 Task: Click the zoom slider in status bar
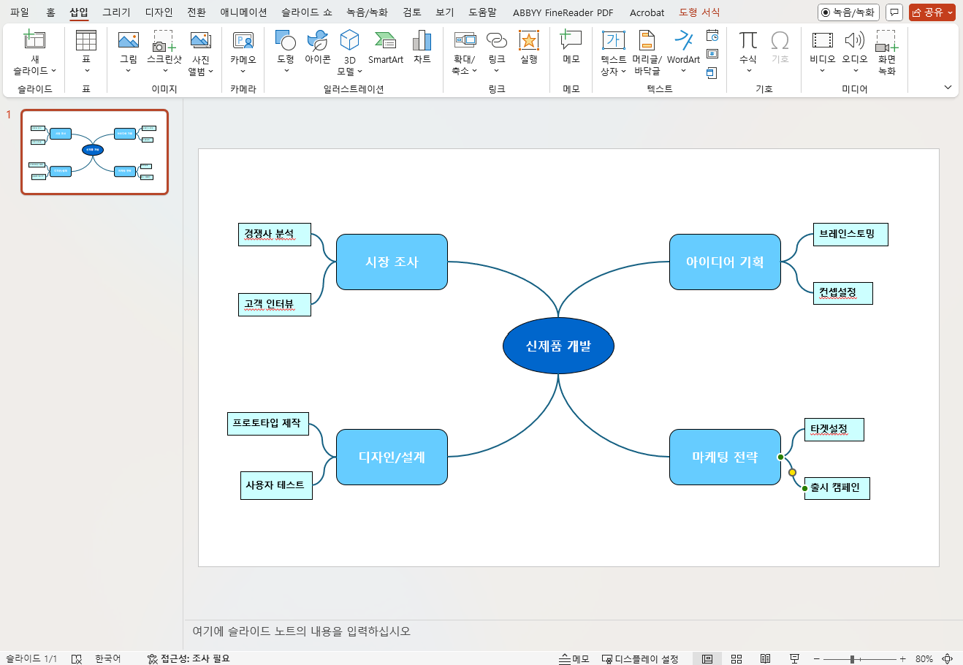pos(860,658)
